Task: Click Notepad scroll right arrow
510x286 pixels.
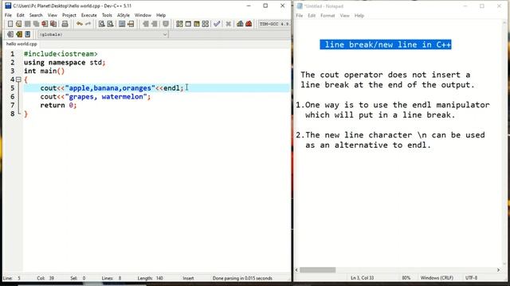Action: pos(498,270)
